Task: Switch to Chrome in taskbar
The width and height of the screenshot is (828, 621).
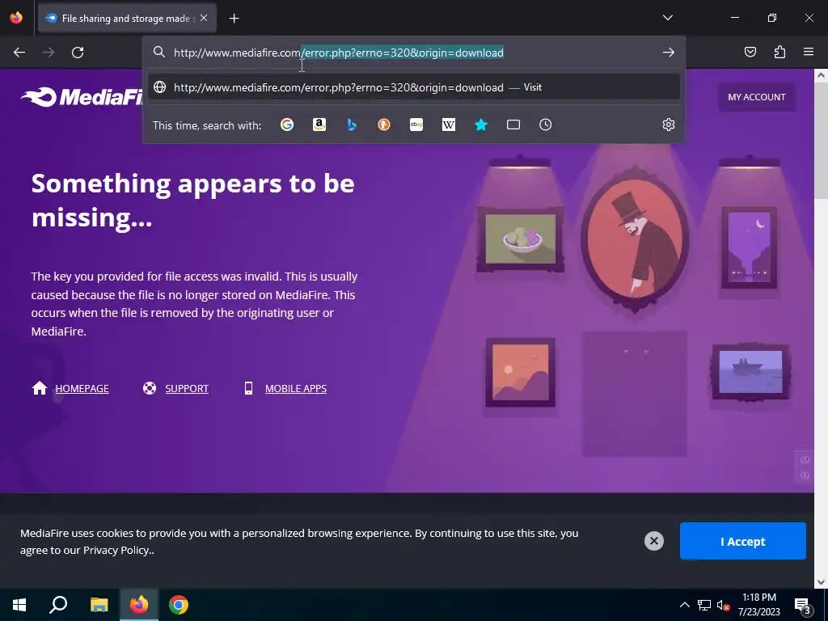Action: click(x=179, y=605)
